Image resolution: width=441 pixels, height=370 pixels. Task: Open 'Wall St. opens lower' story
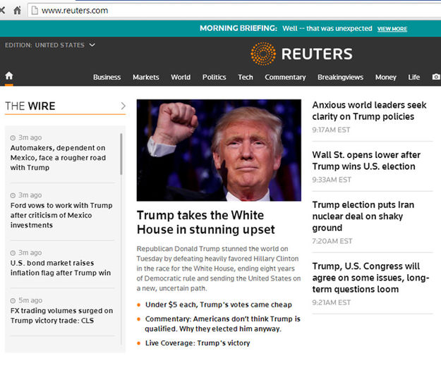[366, 161]
